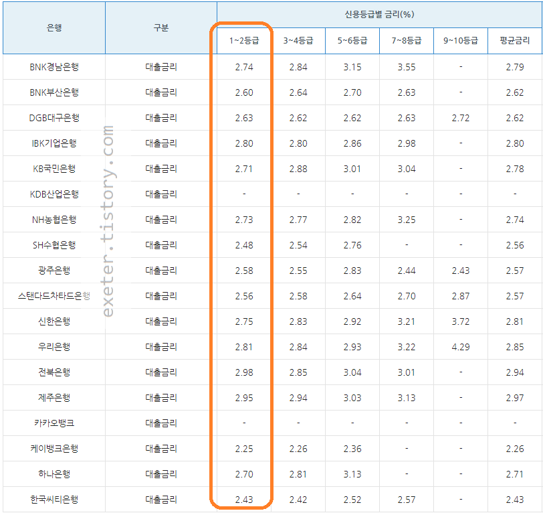This screenshot has height=513, width=543.
Task: Click 신한은행 average rate 2.81
Action: pyautogui.click(x=515, y=321)
